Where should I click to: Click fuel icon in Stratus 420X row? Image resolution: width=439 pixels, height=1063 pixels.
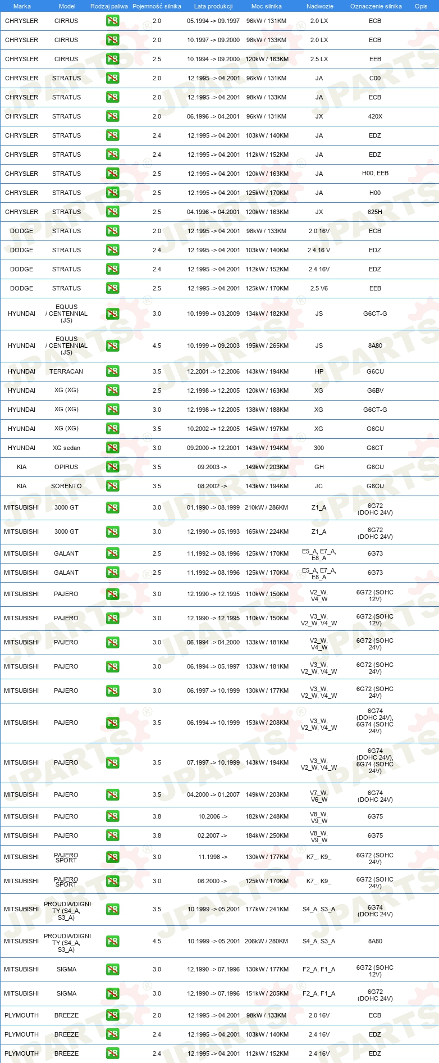pos(113,116)
